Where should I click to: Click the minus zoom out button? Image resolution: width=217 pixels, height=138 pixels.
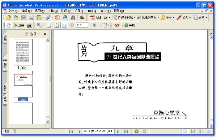click(72, 25)
